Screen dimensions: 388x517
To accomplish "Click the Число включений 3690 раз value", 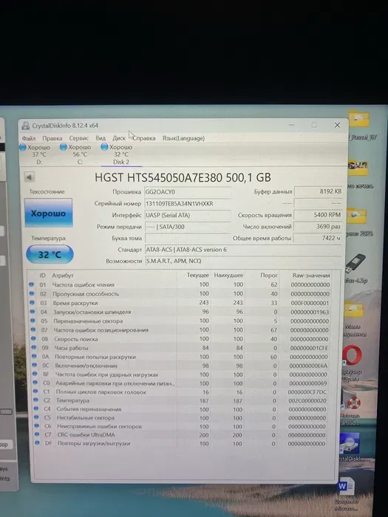I will click(x=318, y=227).
